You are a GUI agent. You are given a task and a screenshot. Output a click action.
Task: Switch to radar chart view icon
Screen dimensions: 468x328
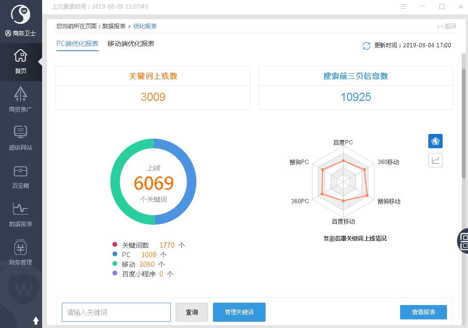pyautogui.click(x=435, y=141)
